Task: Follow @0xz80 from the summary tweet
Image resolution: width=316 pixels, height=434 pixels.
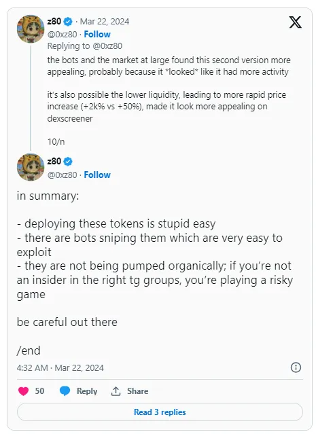Action: point(97,175)
